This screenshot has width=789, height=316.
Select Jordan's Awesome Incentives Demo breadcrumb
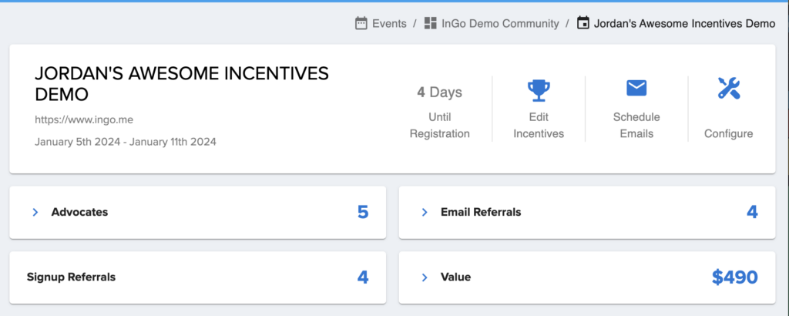684,24
